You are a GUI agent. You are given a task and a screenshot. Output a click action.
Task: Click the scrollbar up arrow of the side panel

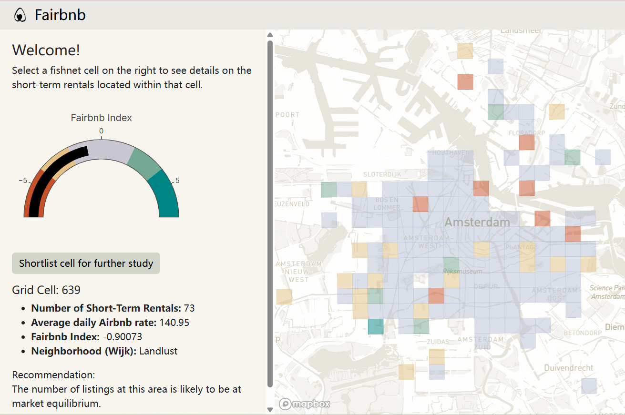[270, 34]
